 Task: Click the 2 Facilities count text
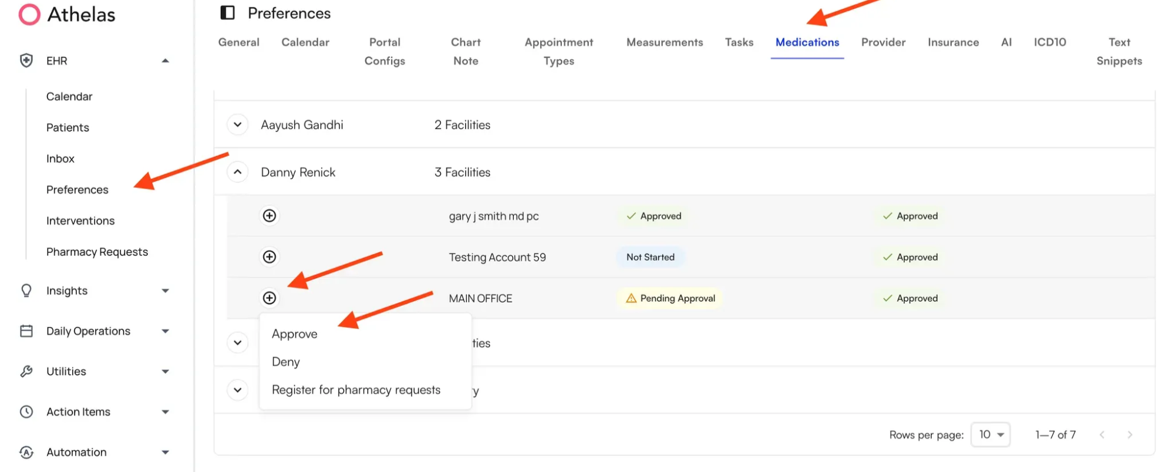(462, 124)
